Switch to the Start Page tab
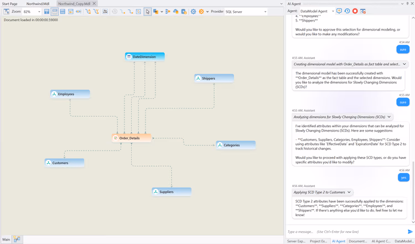The image size is (415, 244). point(10,4)
